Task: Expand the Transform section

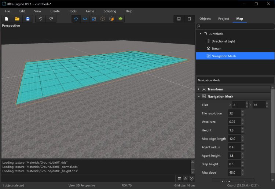Action: point(199,89)
